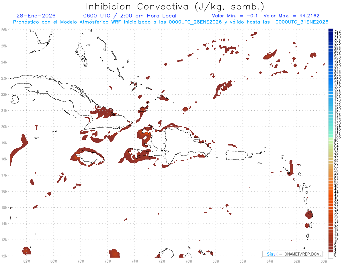Click the color bar value 322
Image resolution: width=344 pixels, height=265 pixels.
pyautogui.click(x=337, y=31)
